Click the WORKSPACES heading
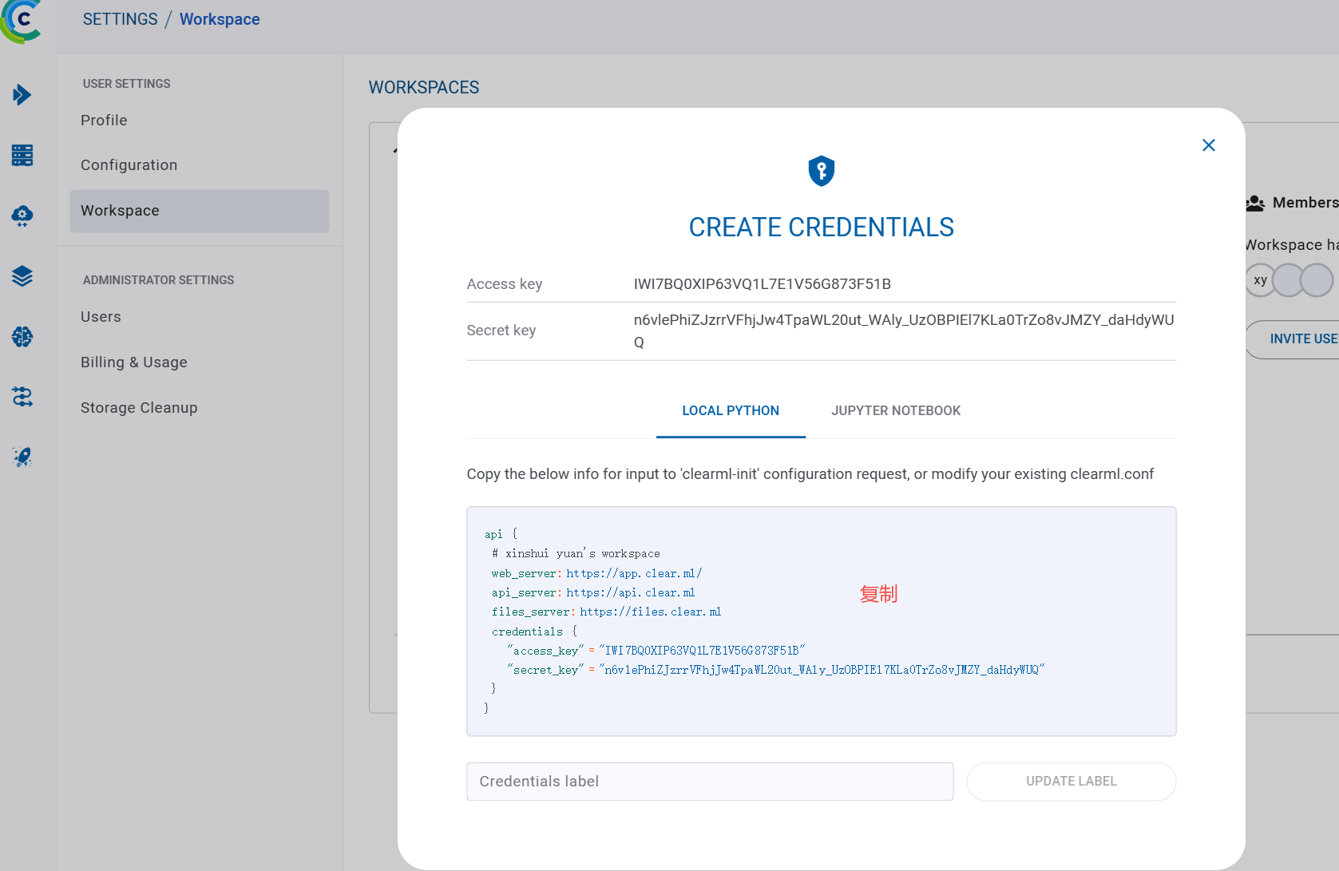Screen dimensions: 1339x871 pyautogui.click(x=424, y=88)
